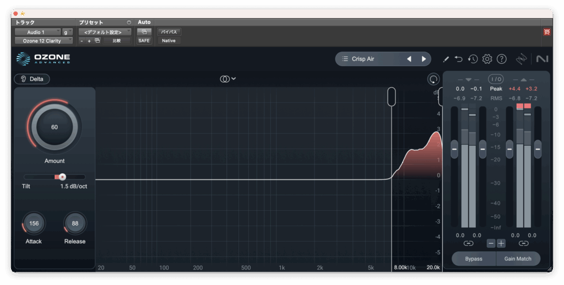Open the Ozone 12 Clarity plugin selector
The height and width of the screenshot is (285, 564).
coord(44,41)
